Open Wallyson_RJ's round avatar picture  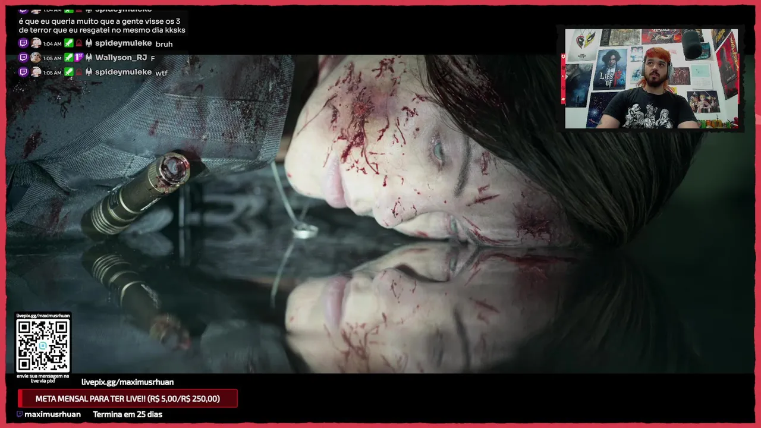click(36, 58)
